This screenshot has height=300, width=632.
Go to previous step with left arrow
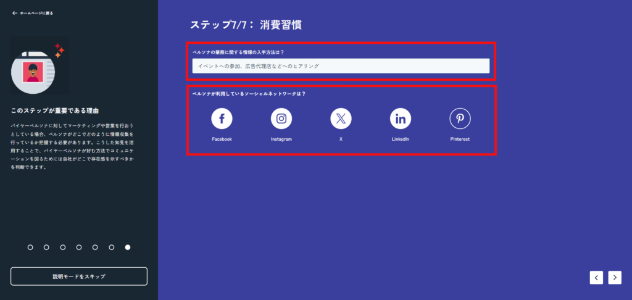(x=596, y=277)
